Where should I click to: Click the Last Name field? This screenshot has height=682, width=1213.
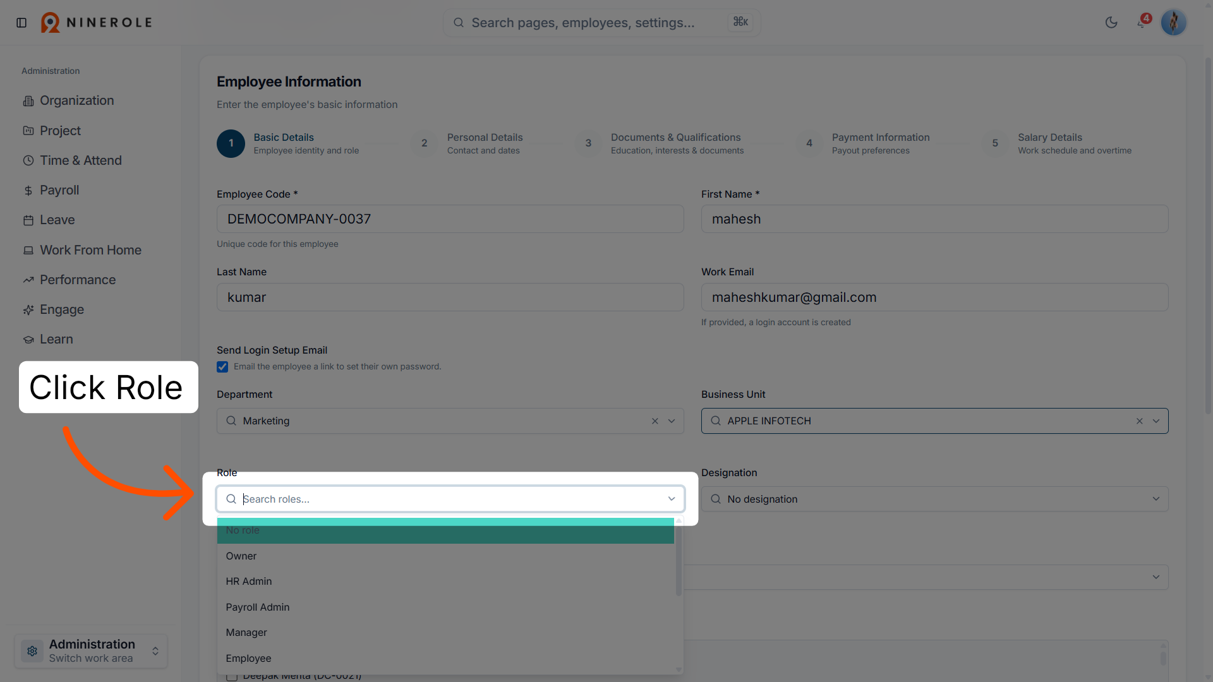(450, 297)
